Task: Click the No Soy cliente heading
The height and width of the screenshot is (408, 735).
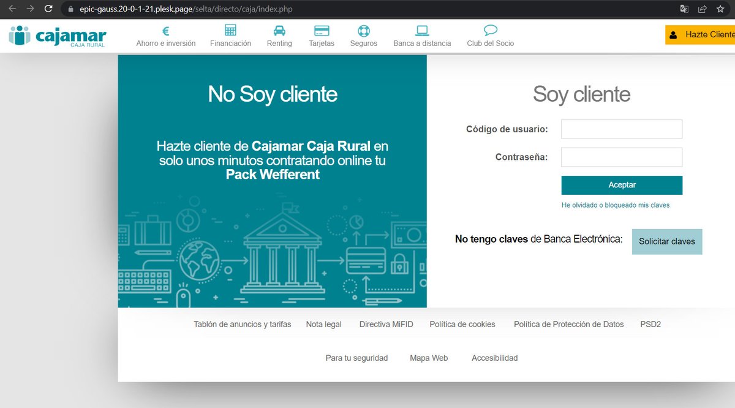Action: tap(273, 94)
